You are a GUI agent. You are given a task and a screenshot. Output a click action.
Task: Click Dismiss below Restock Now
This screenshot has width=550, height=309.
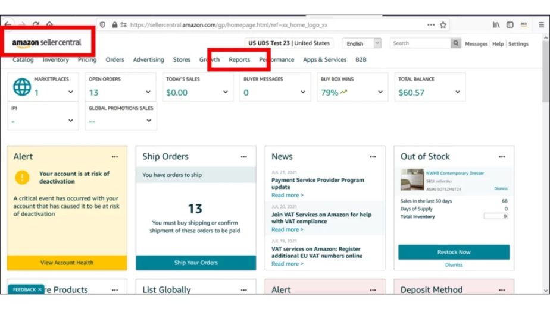(454, 265)
